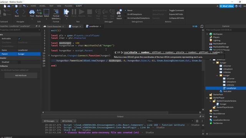246x138 pixels.
Task: Toggle the UI visibility eye icon
Action: click(195, 26)
